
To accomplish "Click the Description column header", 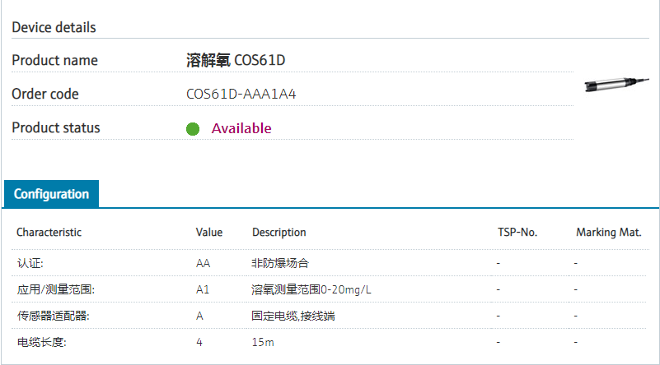I will click(279, 233).
